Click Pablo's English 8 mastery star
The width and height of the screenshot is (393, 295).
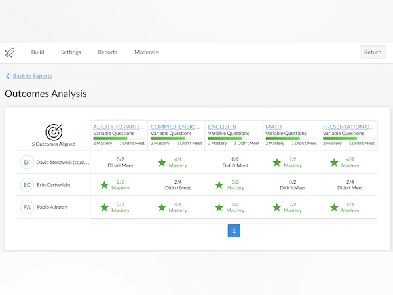(x=219, y=207)
